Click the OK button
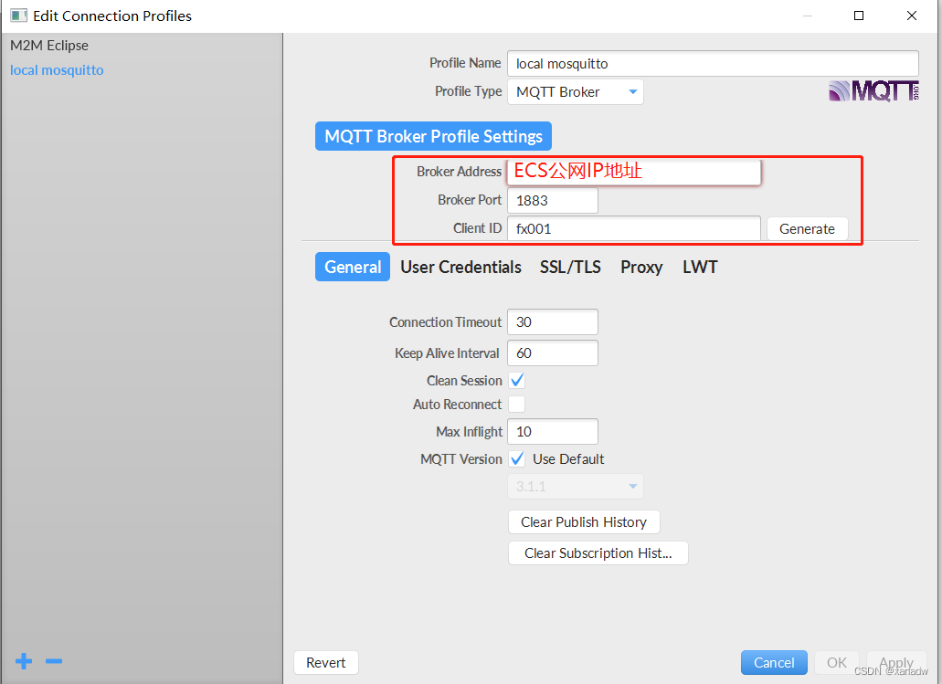 pyautogui.click(x=836, y=662)
